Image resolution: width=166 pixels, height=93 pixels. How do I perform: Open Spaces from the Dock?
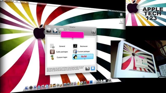[x=65, y=84]
